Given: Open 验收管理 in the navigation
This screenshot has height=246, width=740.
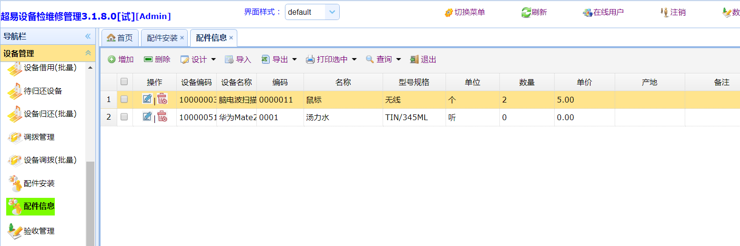Looking at the screenshot, I should click(39, 231).
